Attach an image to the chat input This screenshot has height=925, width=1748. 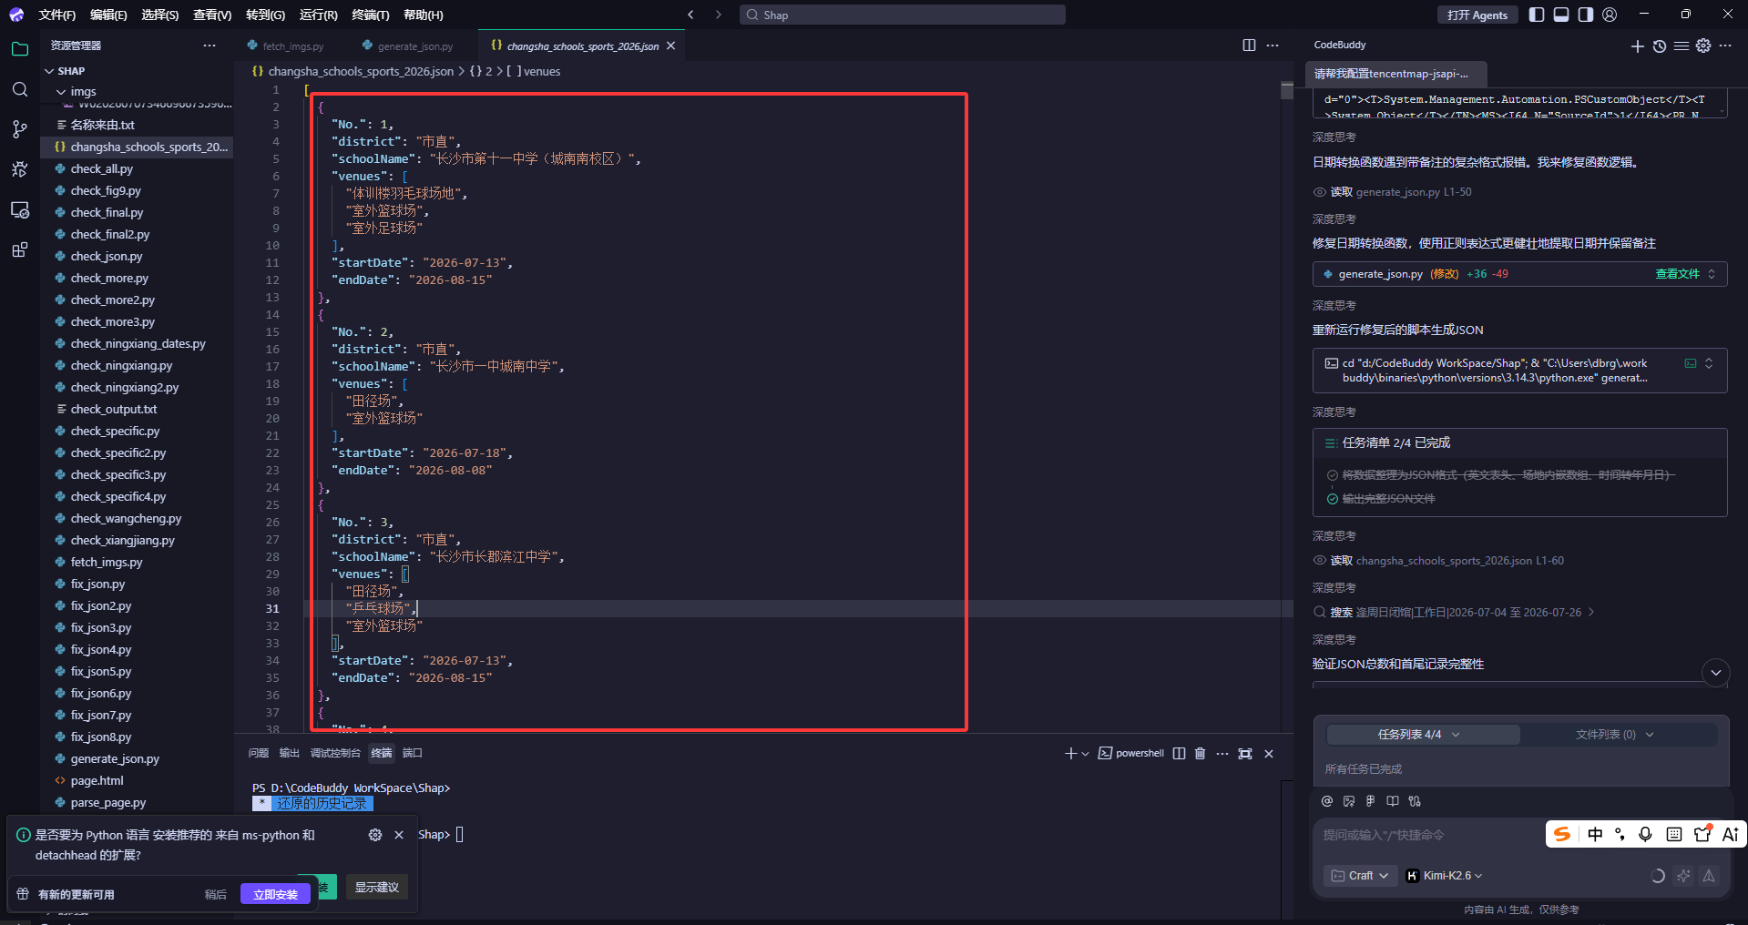pyautogui.click(x=1348, y=801)
